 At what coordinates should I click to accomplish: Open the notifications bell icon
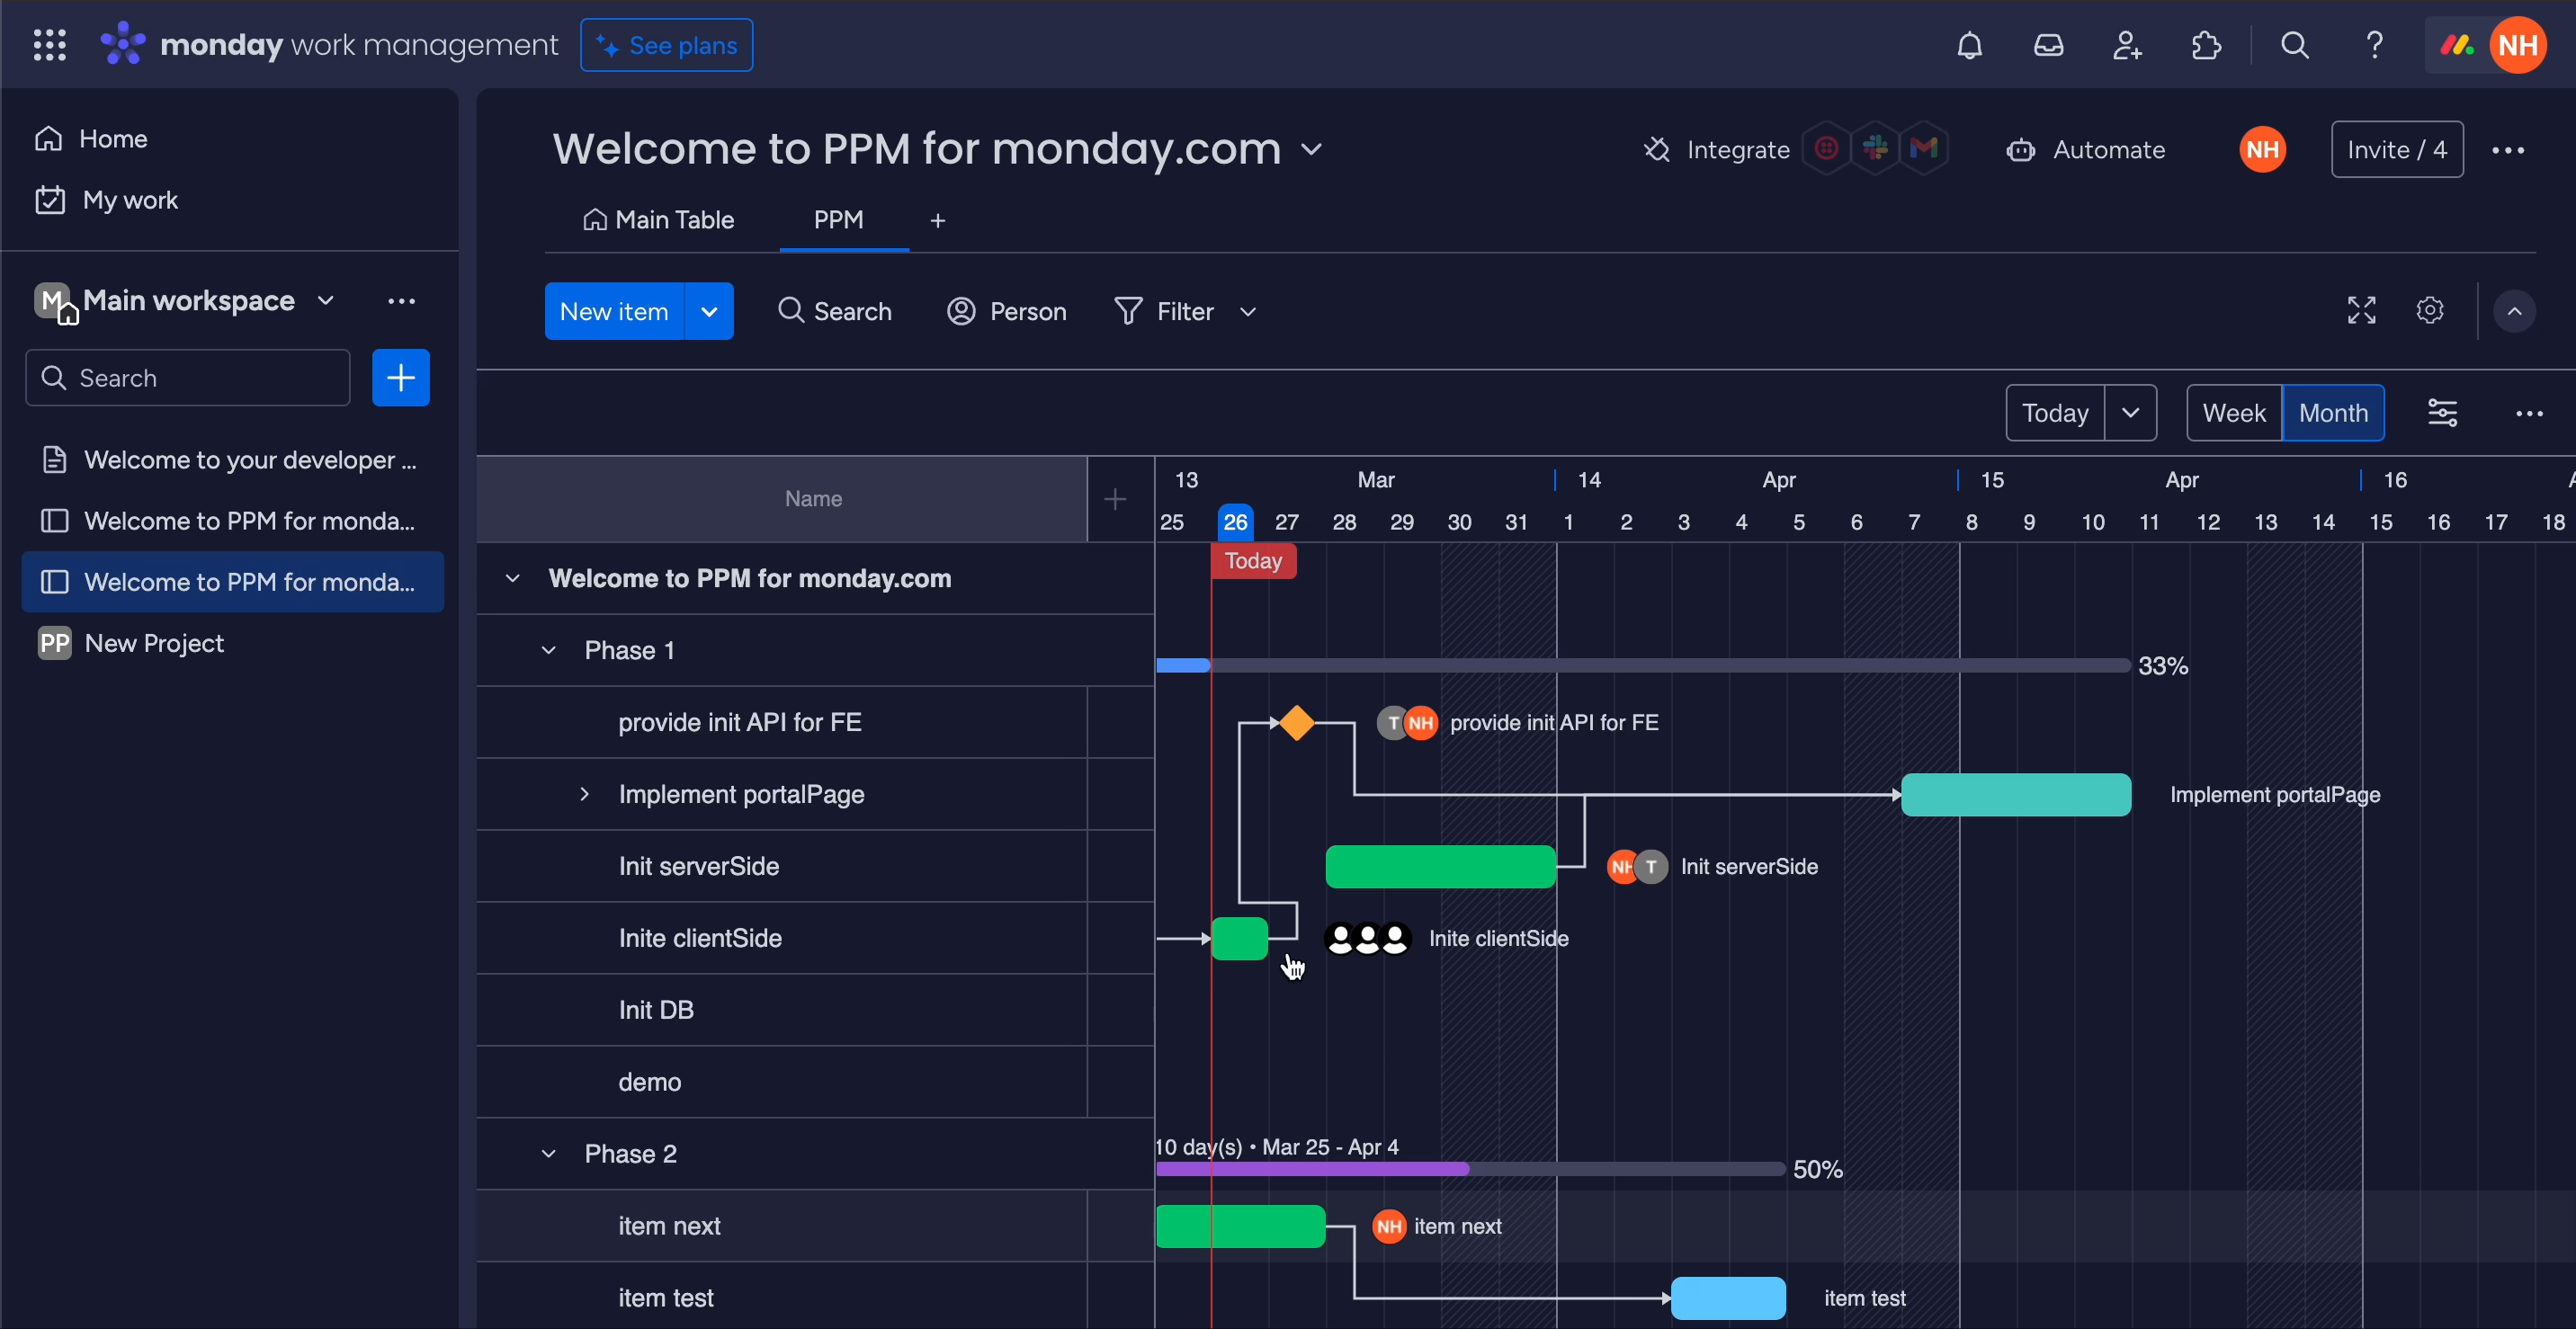[1969, 45]
